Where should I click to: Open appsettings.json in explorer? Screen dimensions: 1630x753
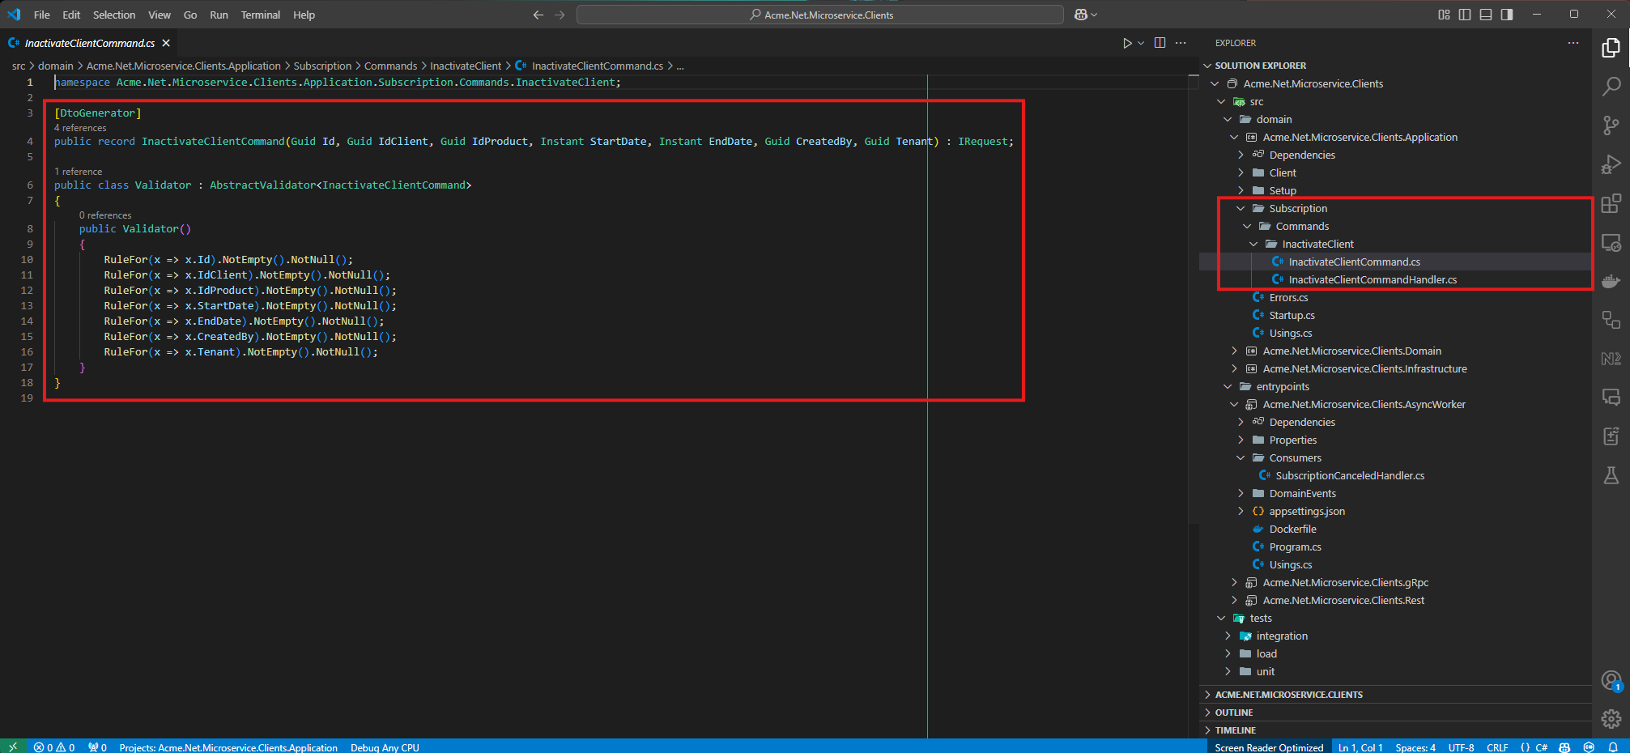[1307, 511]
